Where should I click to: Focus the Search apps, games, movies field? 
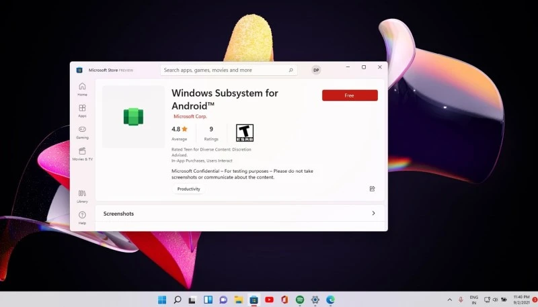[229, 70]
